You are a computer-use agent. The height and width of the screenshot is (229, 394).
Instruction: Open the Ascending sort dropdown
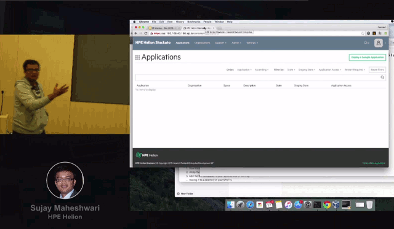(x=262, y=69)
